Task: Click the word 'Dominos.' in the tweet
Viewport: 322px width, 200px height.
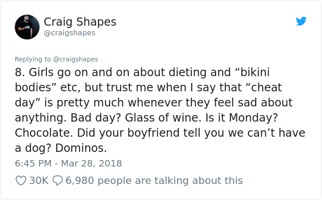Action: (x=81, y=148)
